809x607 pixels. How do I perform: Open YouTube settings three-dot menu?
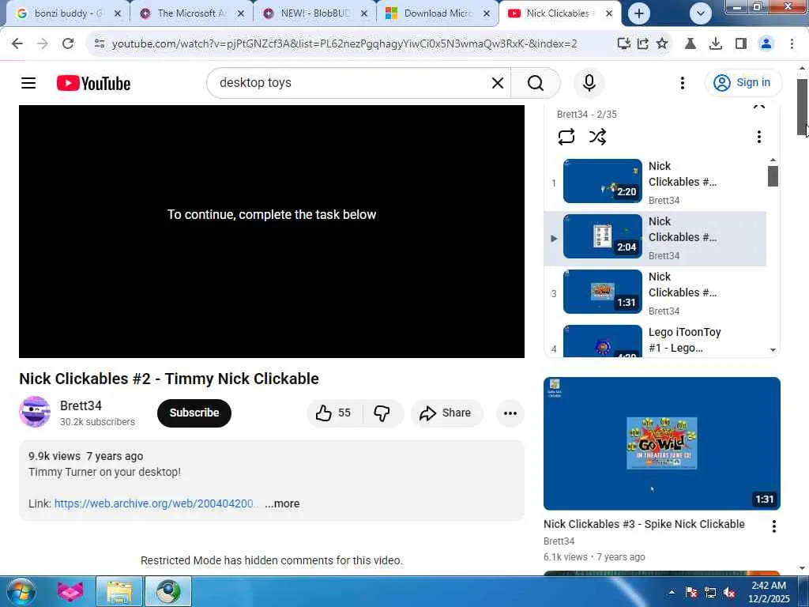tap(682, 83)
